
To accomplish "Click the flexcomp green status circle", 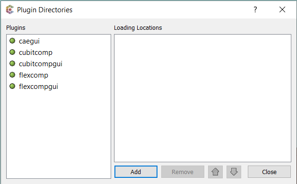I will (x=12, y=75).
